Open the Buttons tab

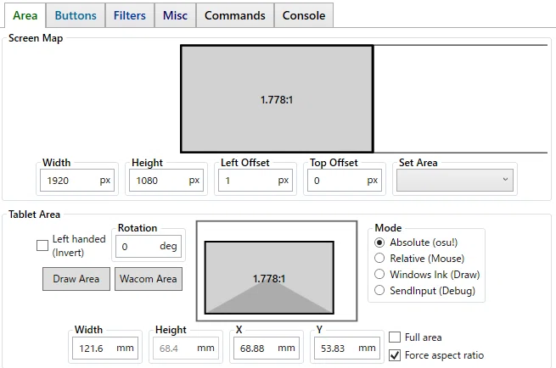coord(76,15)
